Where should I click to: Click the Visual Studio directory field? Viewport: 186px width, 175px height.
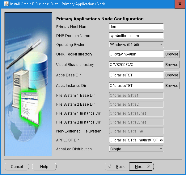click(x=136, y=65)
